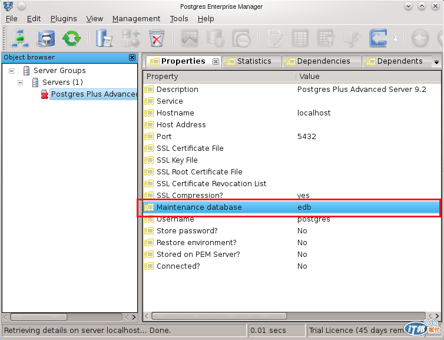
Task: Select the Server Groups tree item
Action: pyautogui.click(x=59, y=71)
